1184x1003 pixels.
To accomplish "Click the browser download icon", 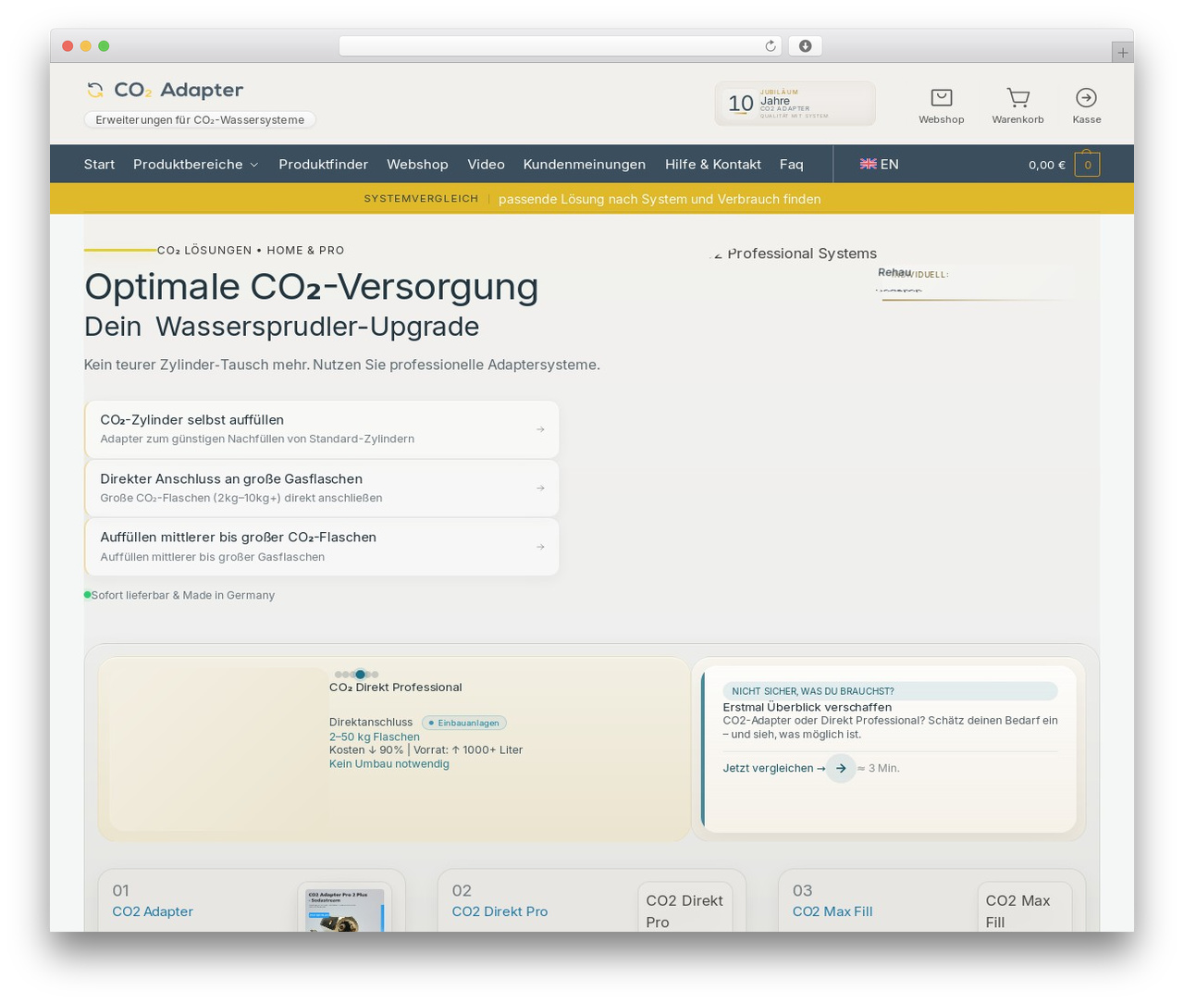I will (806, 46).
